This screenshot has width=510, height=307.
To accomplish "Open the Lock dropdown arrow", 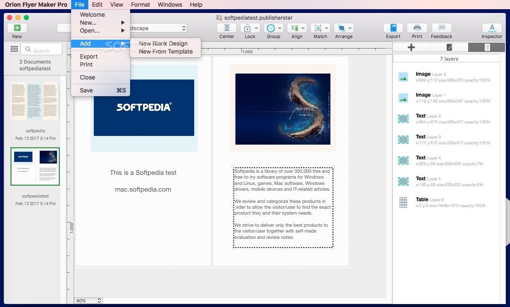I will pyautogui.click(x=256, y=28).
